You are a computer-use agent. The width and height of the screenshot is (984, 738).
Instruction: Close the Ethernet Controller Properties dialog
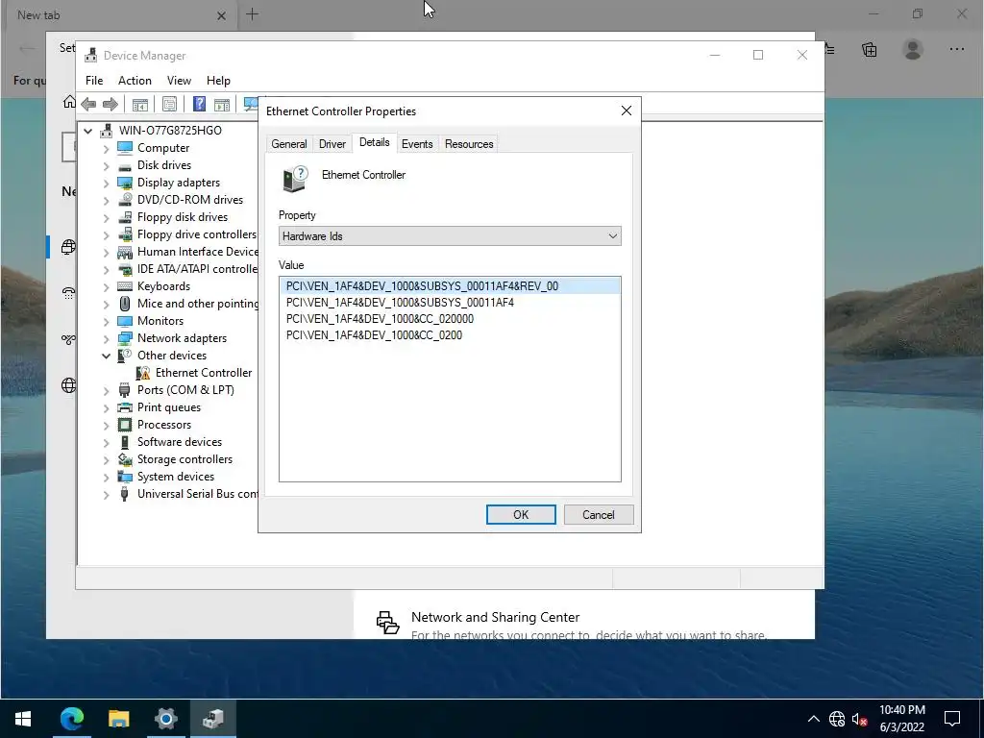tap(627, 111)
